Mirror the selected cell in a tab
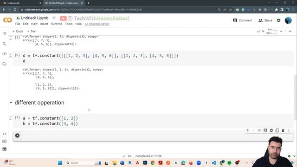This screenshot has height=167, width=297. [277, 130]
